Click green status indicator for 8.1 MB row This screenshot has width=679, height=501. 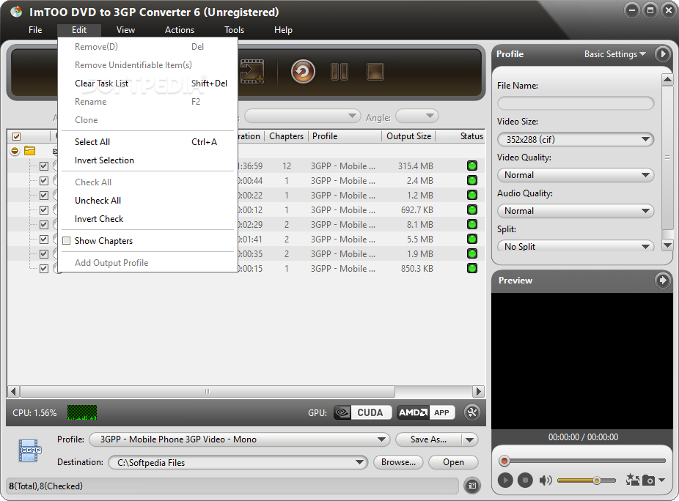(x=472, y=224)
